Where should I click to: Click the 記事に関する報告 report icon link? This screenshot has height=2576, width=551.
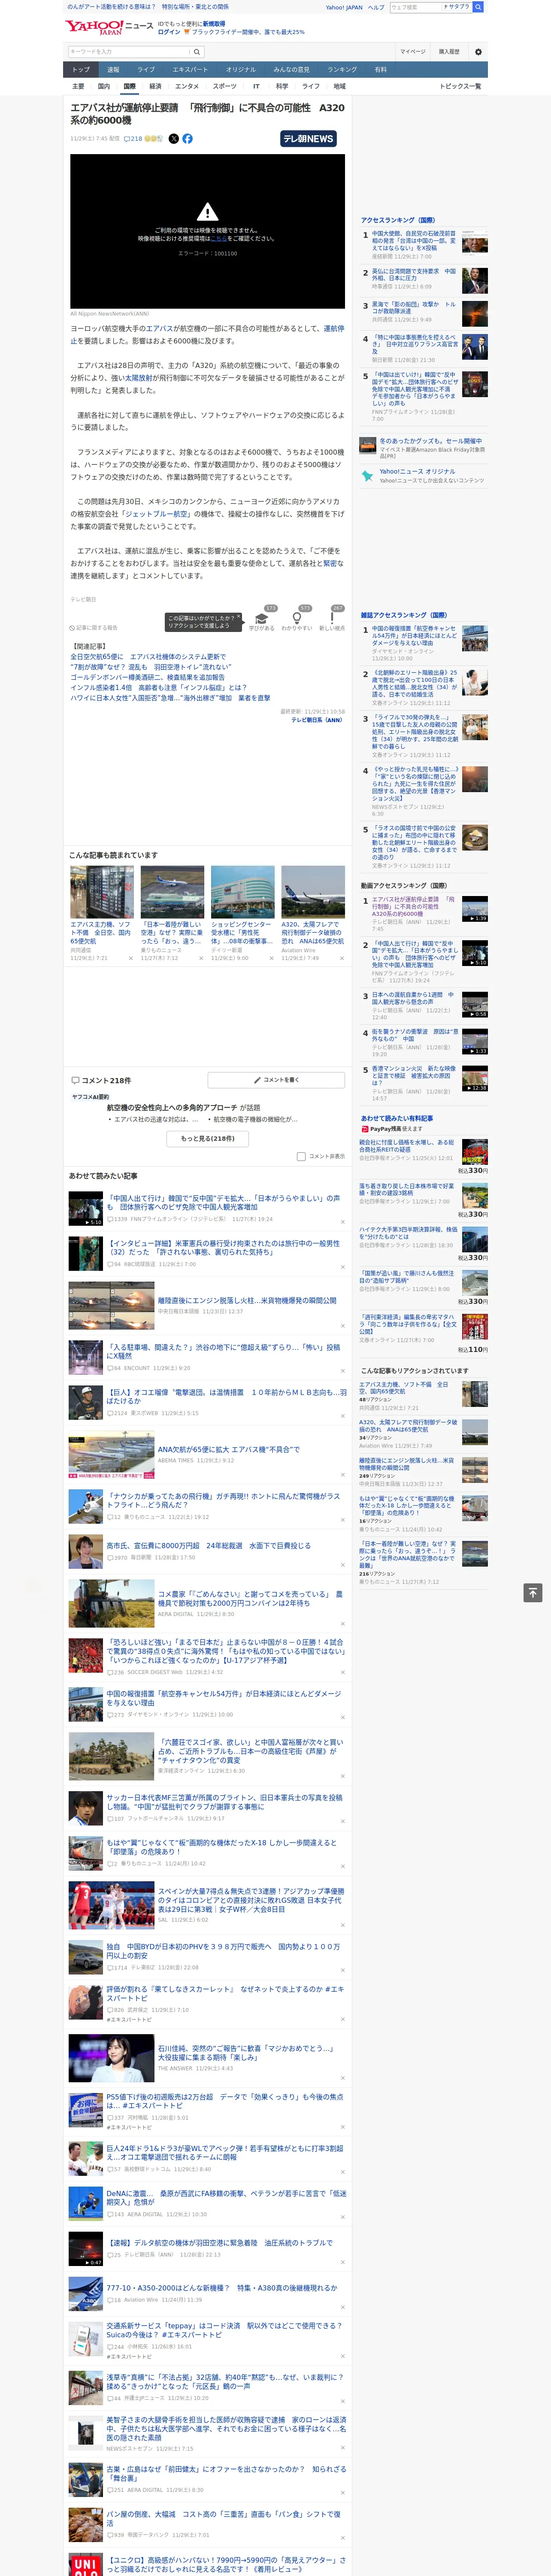click(94, 628)
